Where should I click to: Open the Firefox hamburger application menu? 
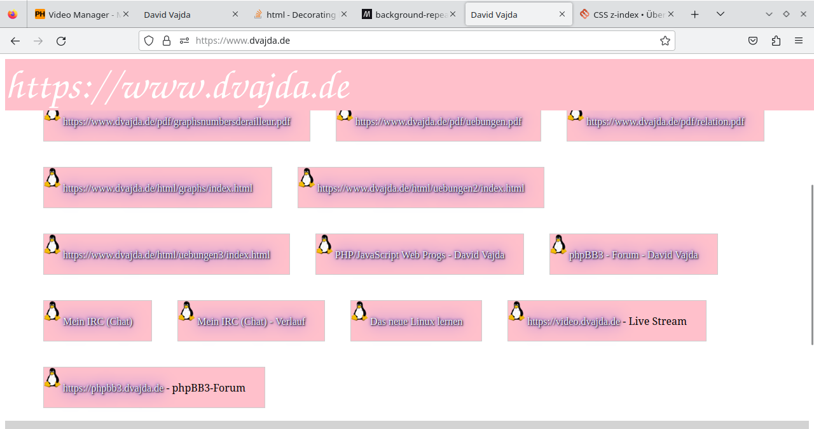click(799, 41)
